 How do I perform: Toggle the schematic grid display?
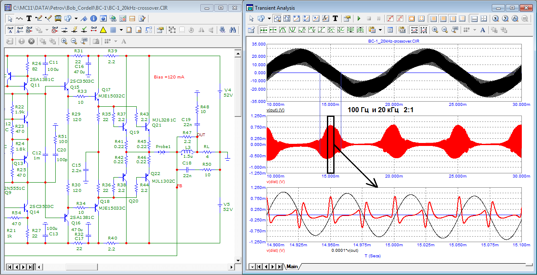pyautogui.click(x=113, y=30)
